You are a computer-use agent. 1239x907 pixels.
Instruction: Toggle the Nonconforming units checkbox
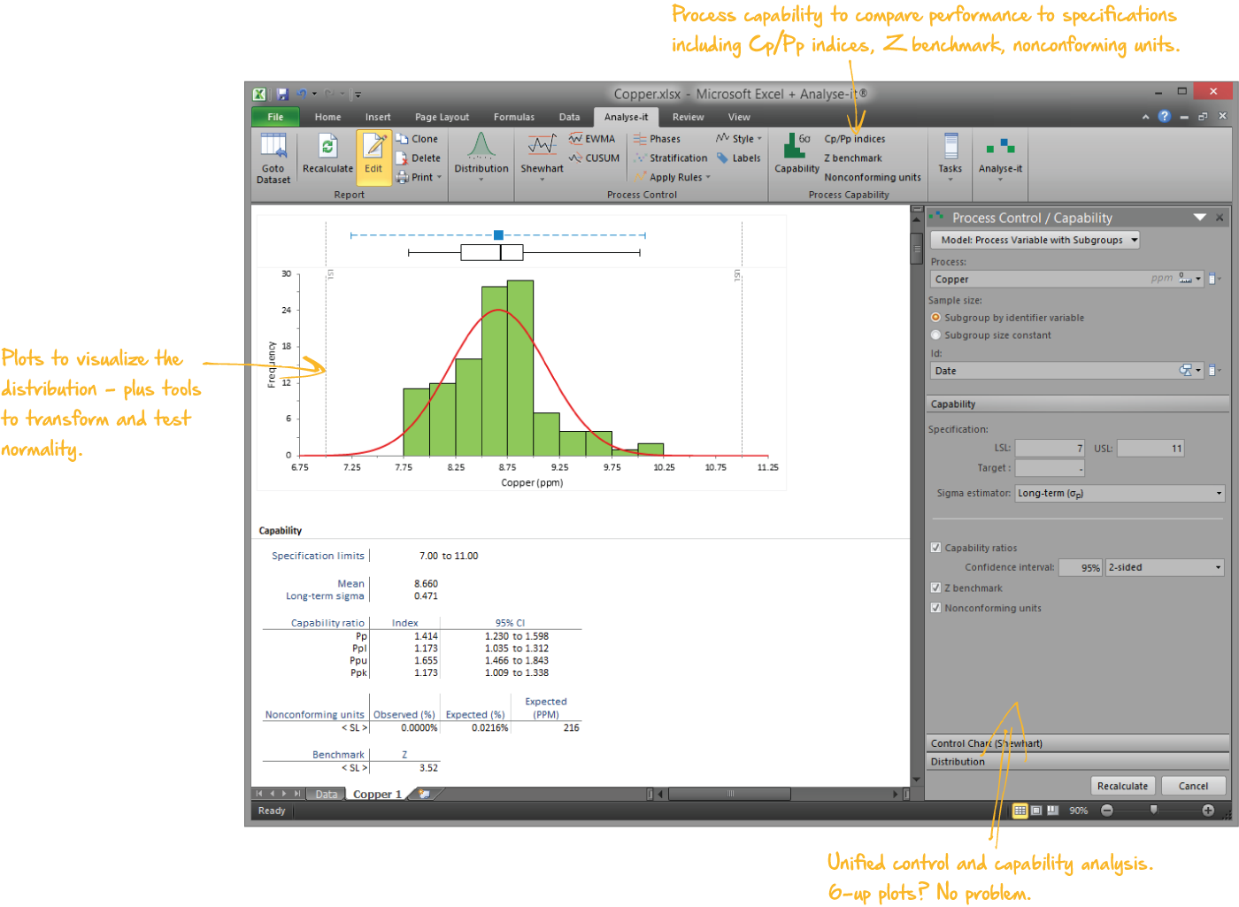tap(935, 608)
